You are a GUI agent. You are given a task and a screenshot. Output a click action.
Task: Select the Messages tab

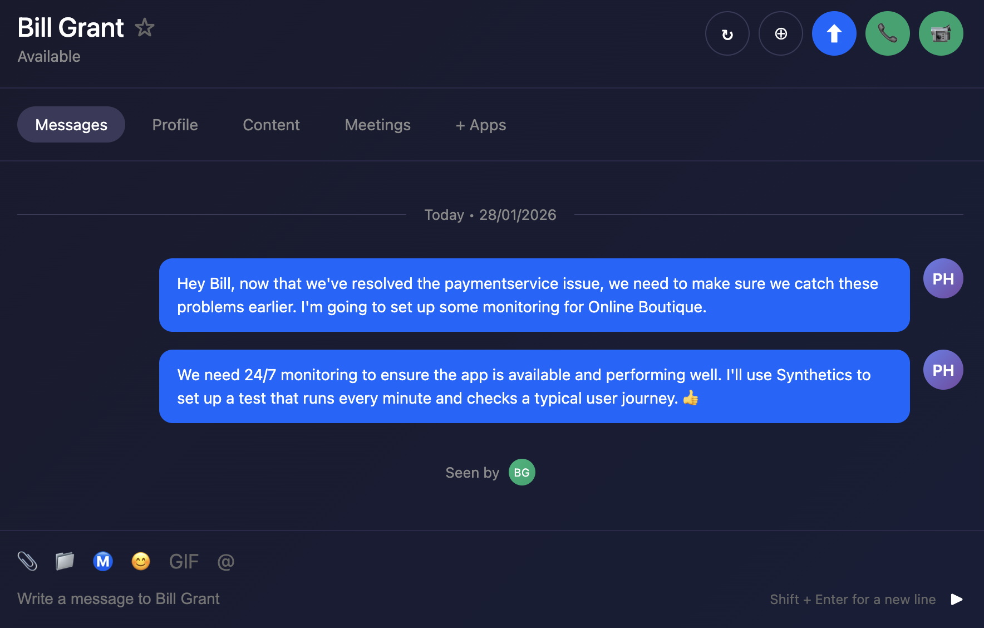71,125
